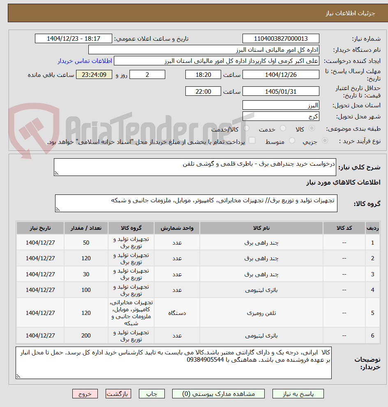Click the resize handle of buyer notes box
Image resolution: width=388 pixels, height=407 pixels.
point(18,376)
